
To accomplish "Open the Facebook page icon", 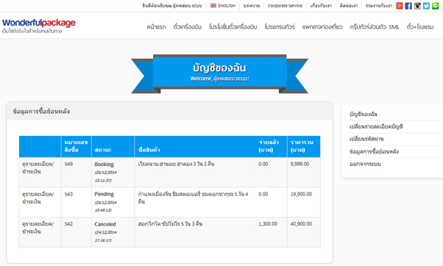I will [x=408, y=6].
